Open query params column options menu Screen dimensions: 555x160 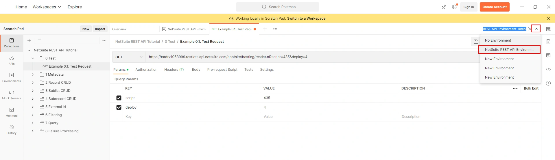click(x=515, y=88)
